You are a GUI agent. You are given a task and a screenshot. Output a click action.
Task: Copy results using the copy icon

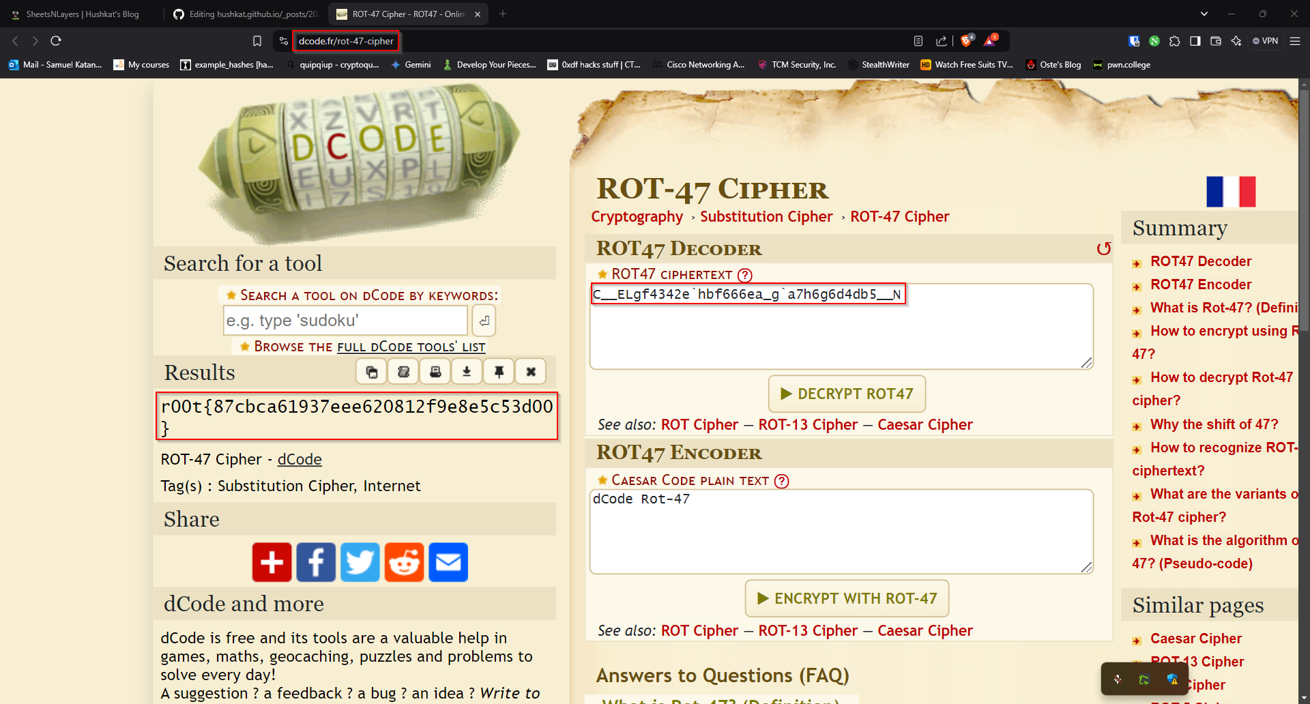point(372,372)
